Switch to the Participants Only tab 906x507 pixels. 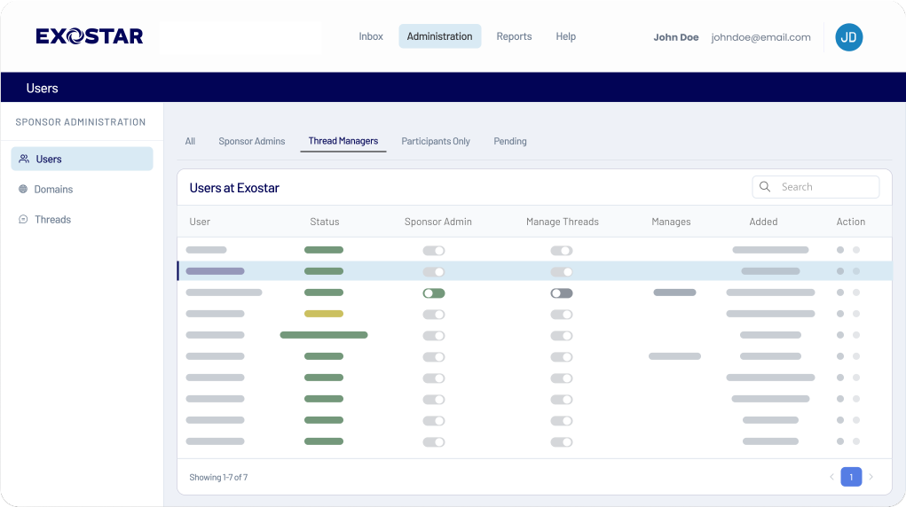(436, 141)
